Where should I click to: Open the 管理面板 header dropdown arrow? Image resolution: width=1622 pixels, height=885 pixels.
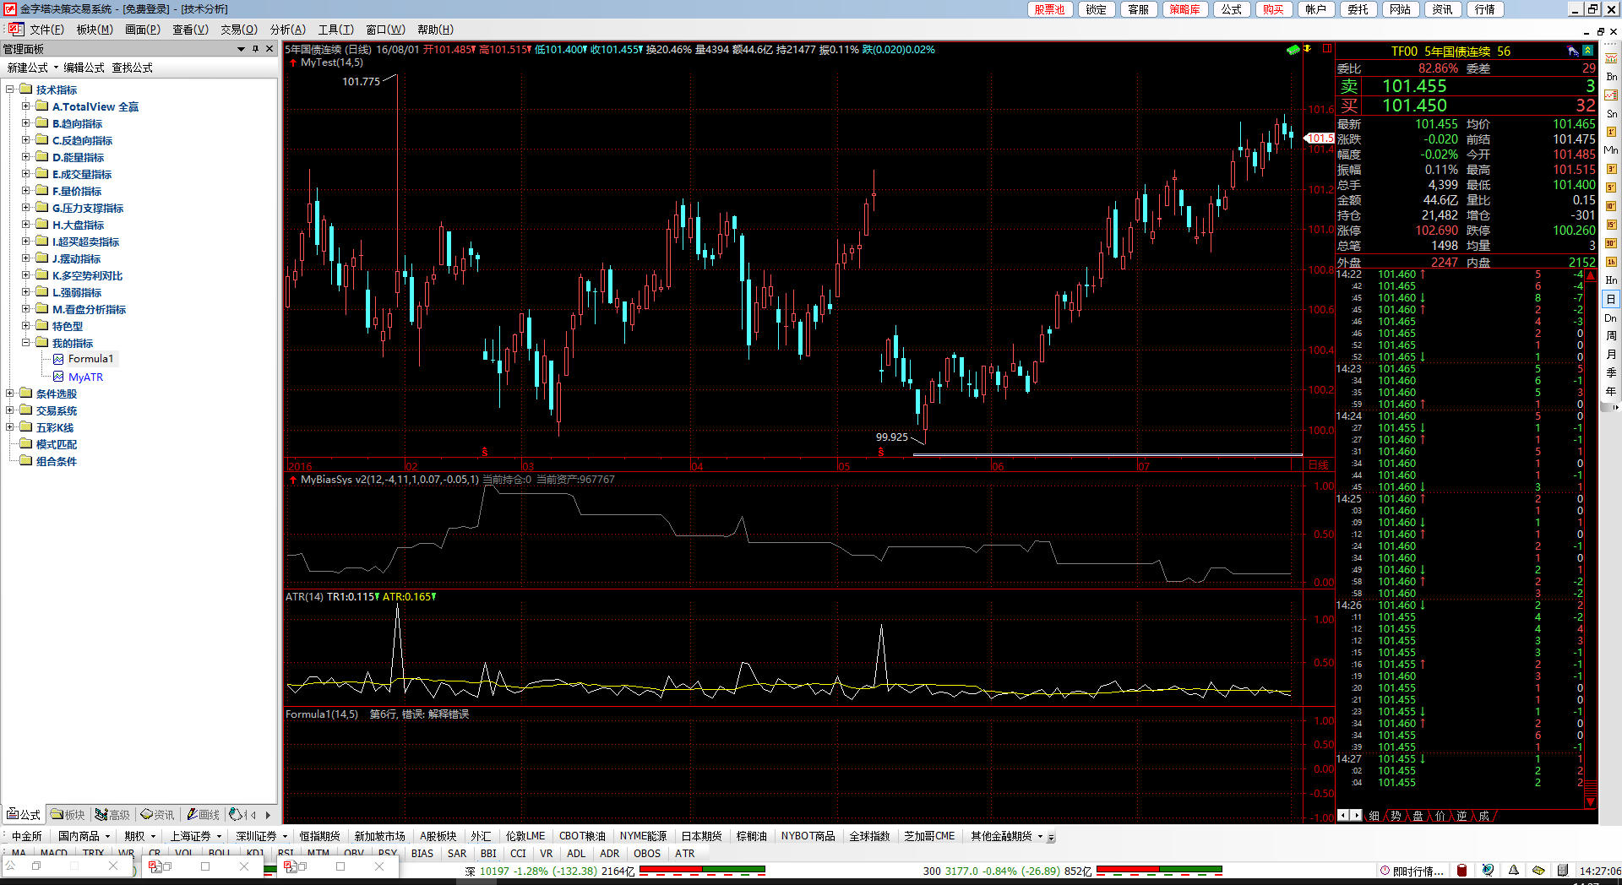(241, 49)
